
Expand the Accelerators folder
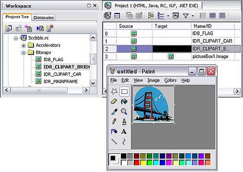pos(23,45)
